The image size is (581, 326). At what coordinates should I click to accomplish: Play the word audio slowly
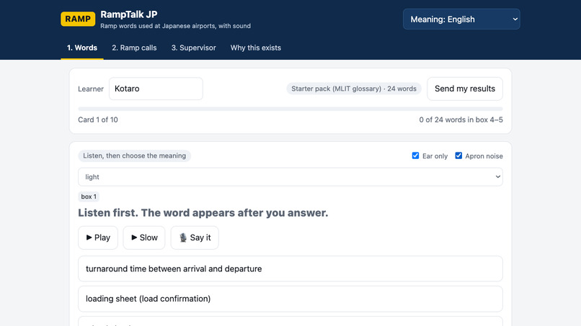click(143, 237)
